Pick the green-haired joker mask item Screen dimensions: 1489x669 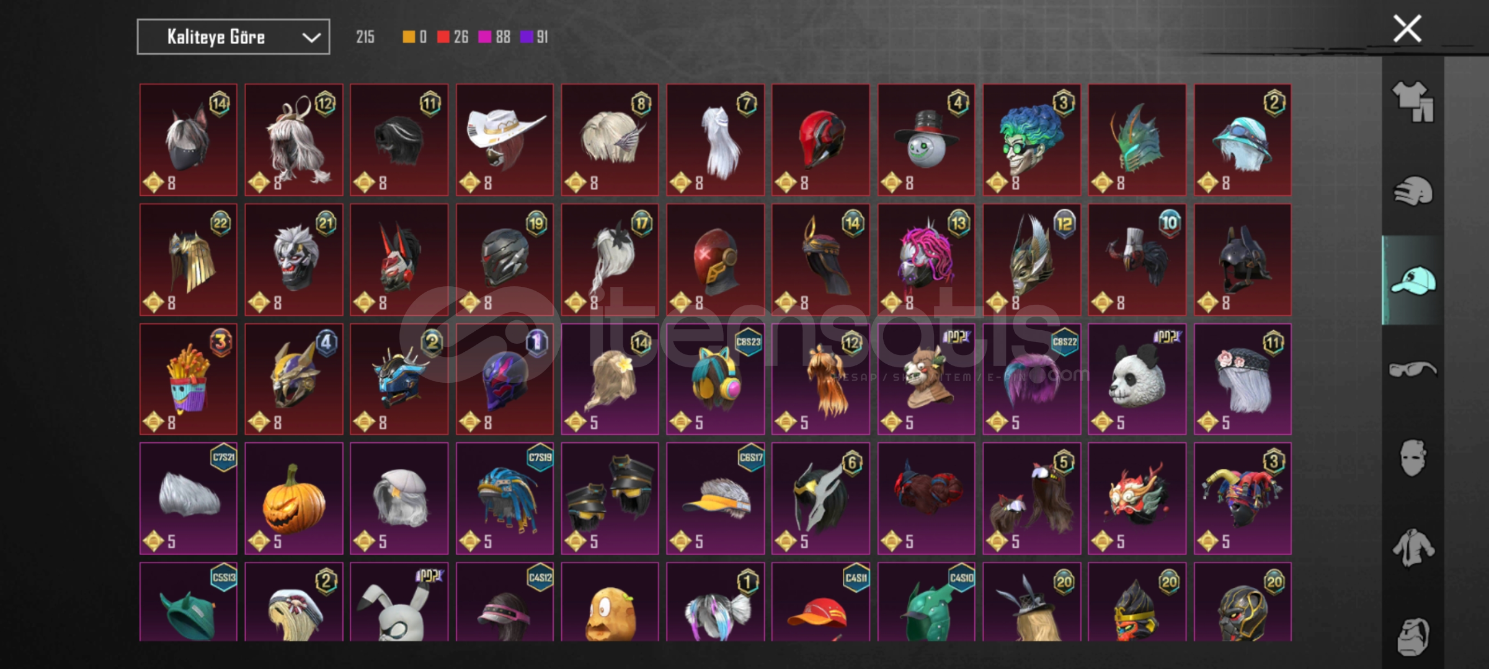click(1032, 140)
